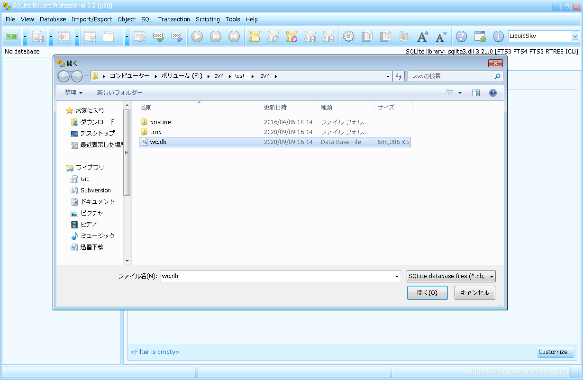Open the Tools menu
This screenshot has width=583, height=380.
click(233, 19)
